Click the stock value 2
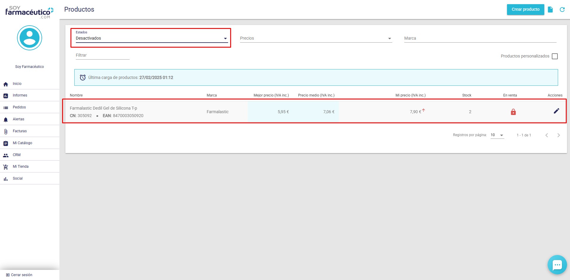Viewport: 570px width, 280px height. pos(470,112)
